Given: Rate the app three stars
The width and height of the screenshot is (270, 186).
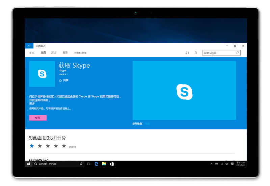Looking at the screenshot, I should pos(48,146).
